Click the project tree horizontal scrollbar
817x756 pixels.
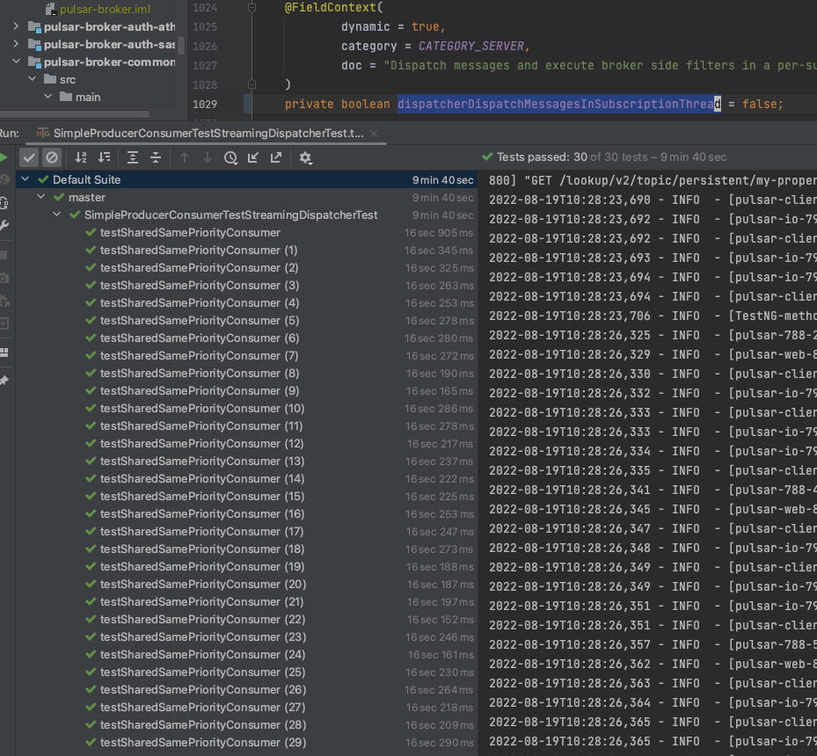[x=75, y=114]
